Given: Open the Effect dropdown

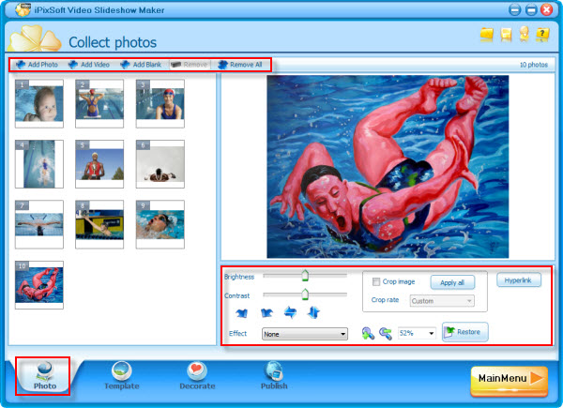Looking at the screenshot, I should pyautogui.click(x=305, y=334).
